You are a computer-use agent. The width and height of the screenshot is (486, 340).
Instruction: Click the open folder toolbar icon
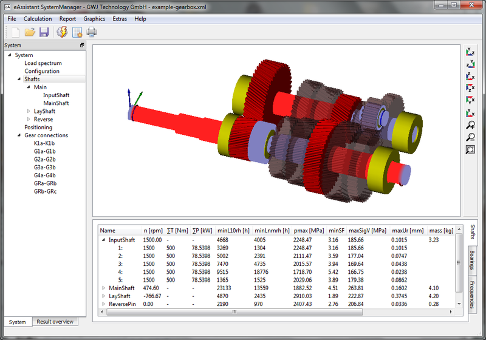click(x=29, y=32)
